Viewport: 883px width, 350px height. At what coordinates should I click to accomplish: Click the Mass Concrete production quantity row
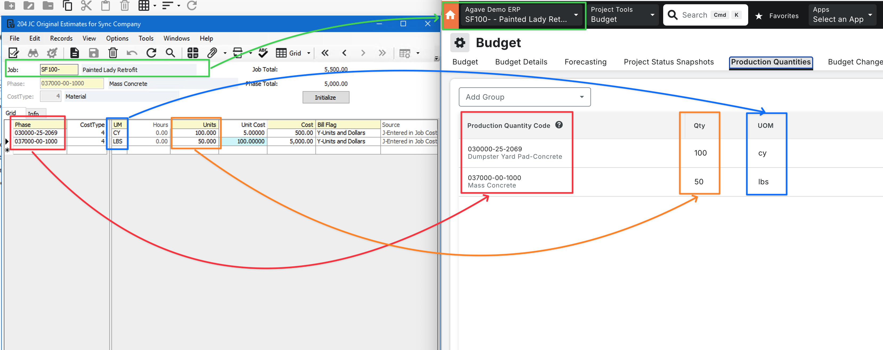pyautogui.click(x=671, y=182)
